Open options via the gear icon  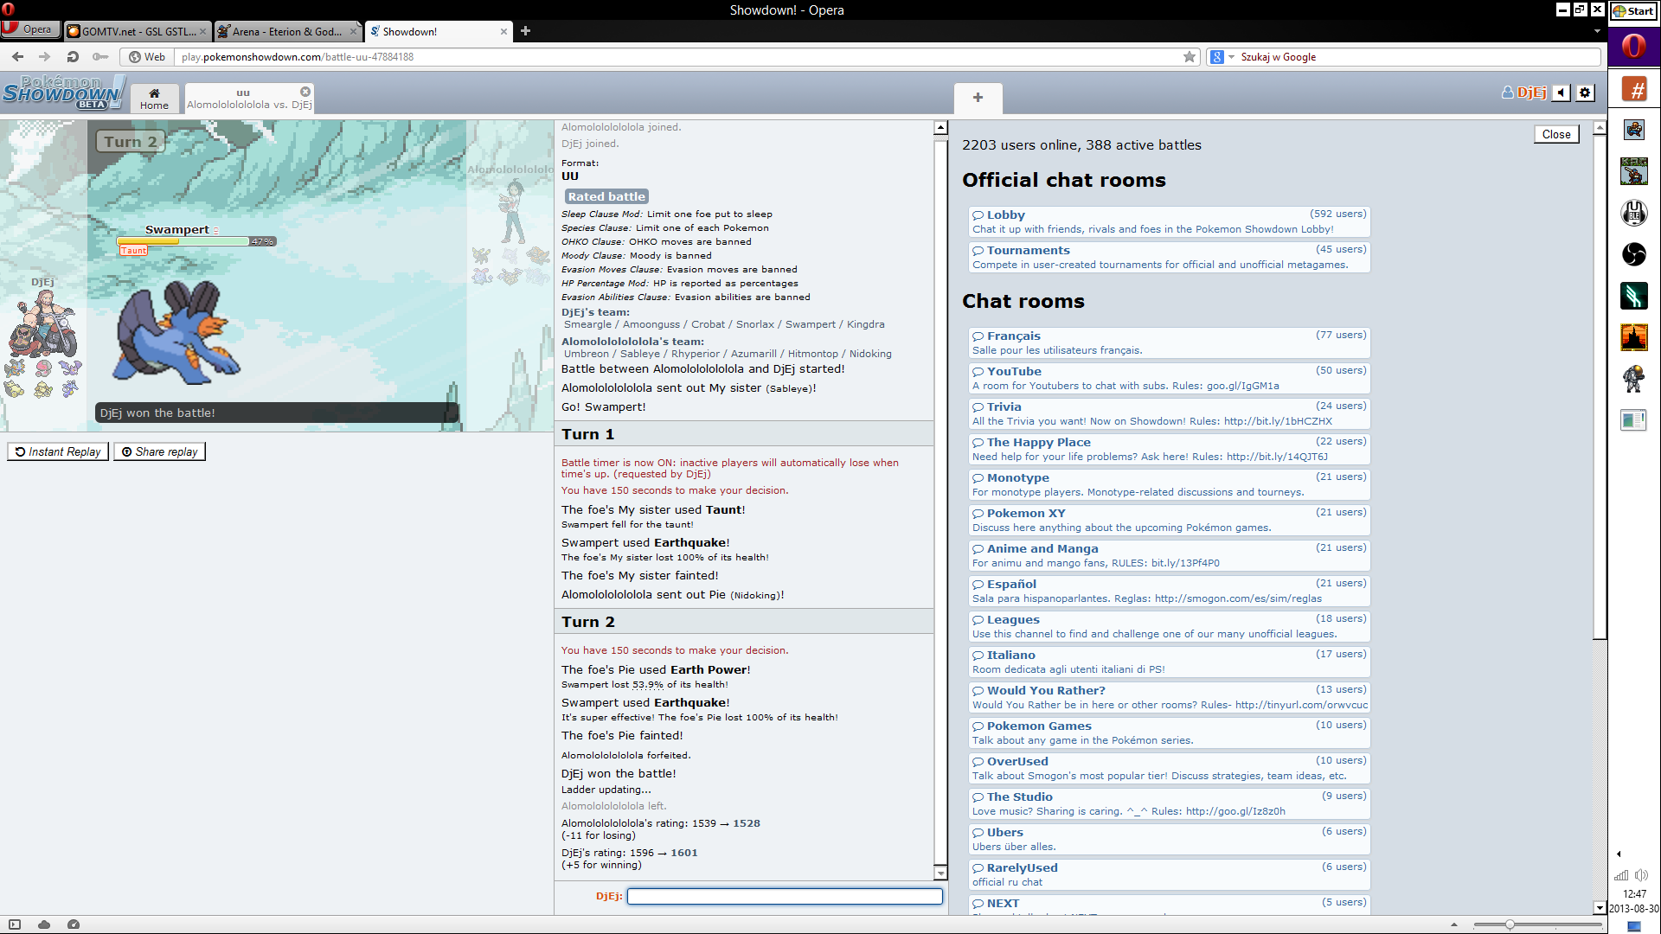tap(1585, 93)
